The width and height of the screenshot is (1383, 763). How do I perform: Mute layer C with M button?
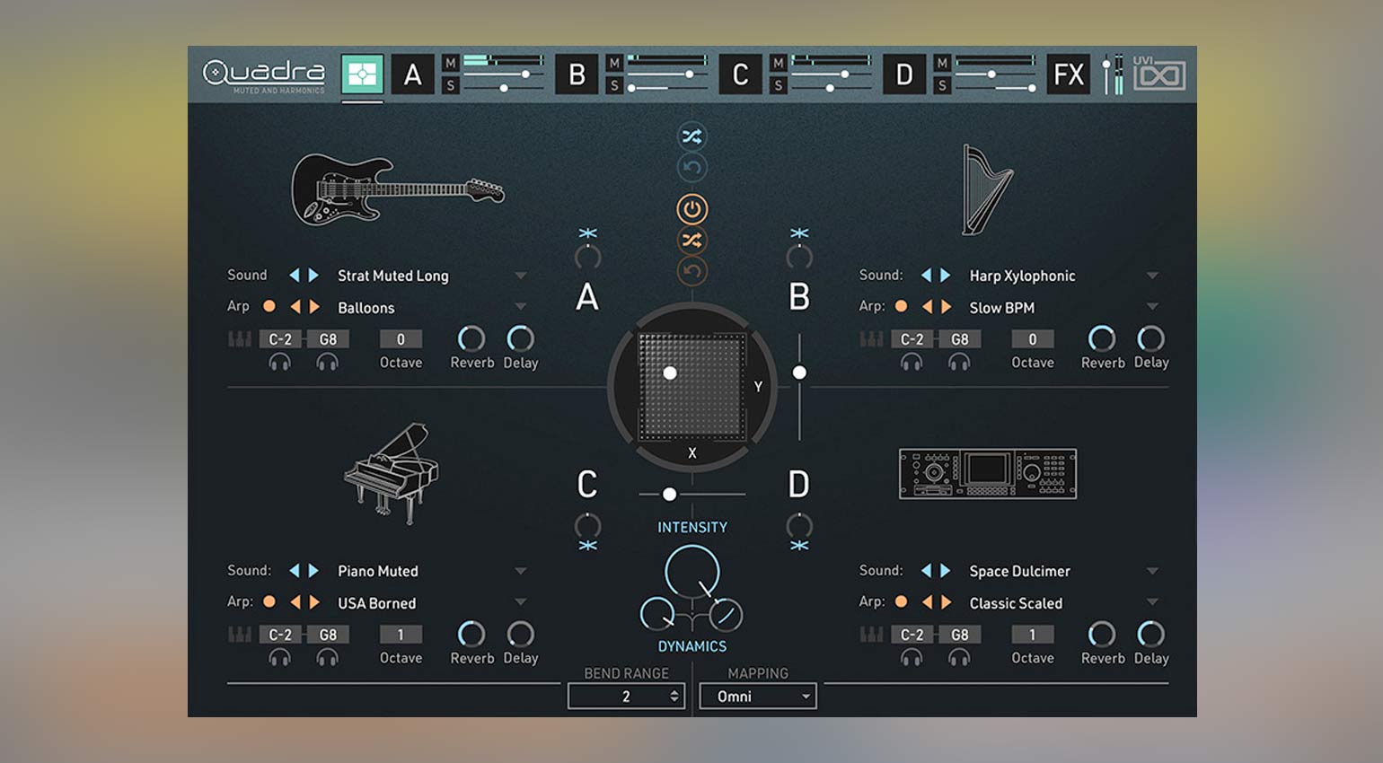pyautogui.click(x=779, y=63)
